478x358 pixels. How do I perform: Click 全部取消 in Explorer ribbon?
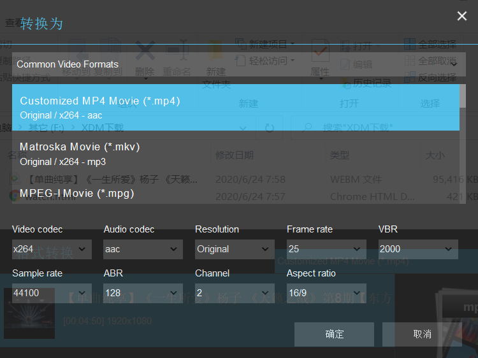(x=430, y=61)
